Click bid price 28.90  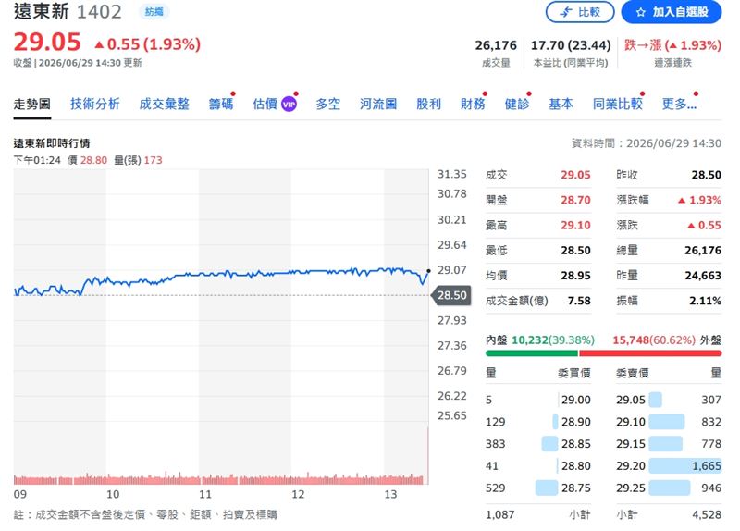point(575,422)
